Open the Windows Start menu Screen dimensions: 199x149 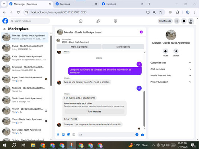click(5, 145)
